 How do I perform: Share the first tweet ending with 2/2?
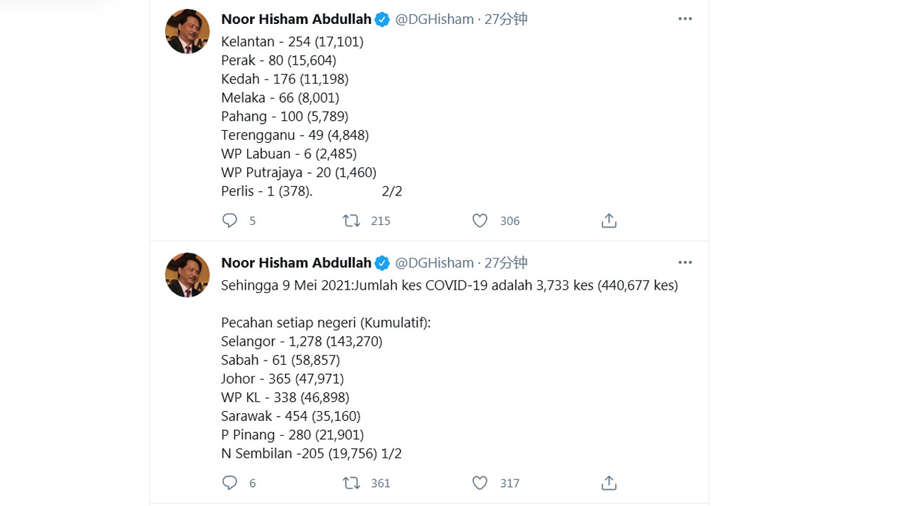pyautogui.click(x=609, y=221)
